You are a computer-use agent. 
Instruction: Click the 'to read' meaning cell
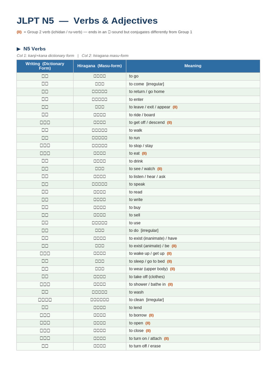[x=193, y=192]
